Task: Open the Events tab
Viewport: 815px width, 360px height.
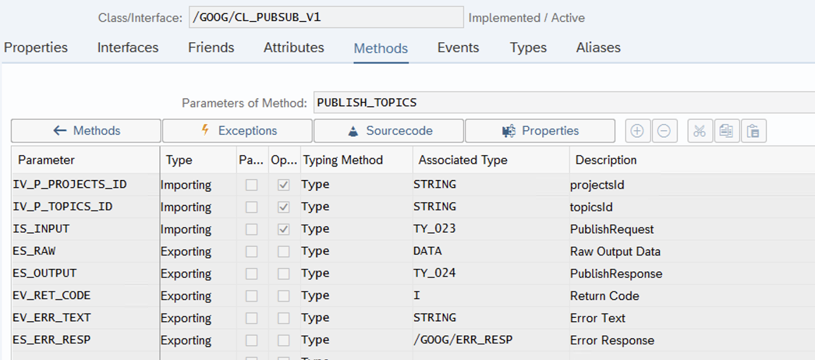Action: [458, 48]
